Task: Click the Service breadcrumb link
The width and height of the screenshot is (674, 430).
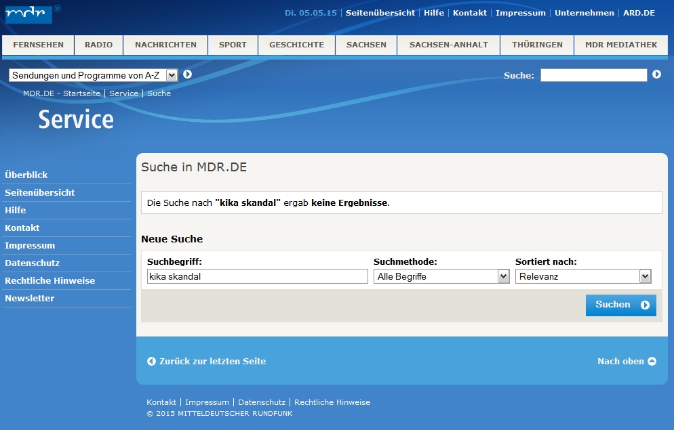Action: pyautogui.click(x=124, y=93)
